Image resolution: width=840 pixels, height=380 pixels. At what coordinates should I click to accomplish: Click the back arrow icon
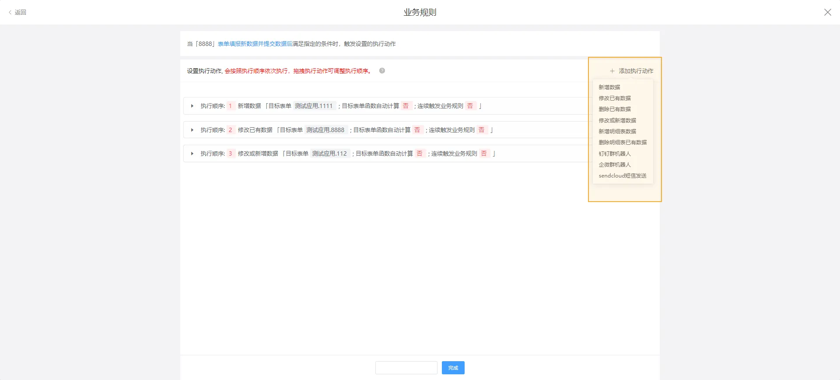(x=10, y=12)
